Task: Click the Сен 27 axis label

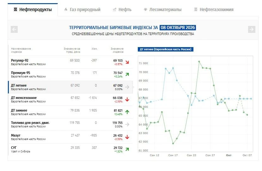Action: coord(210,155)
